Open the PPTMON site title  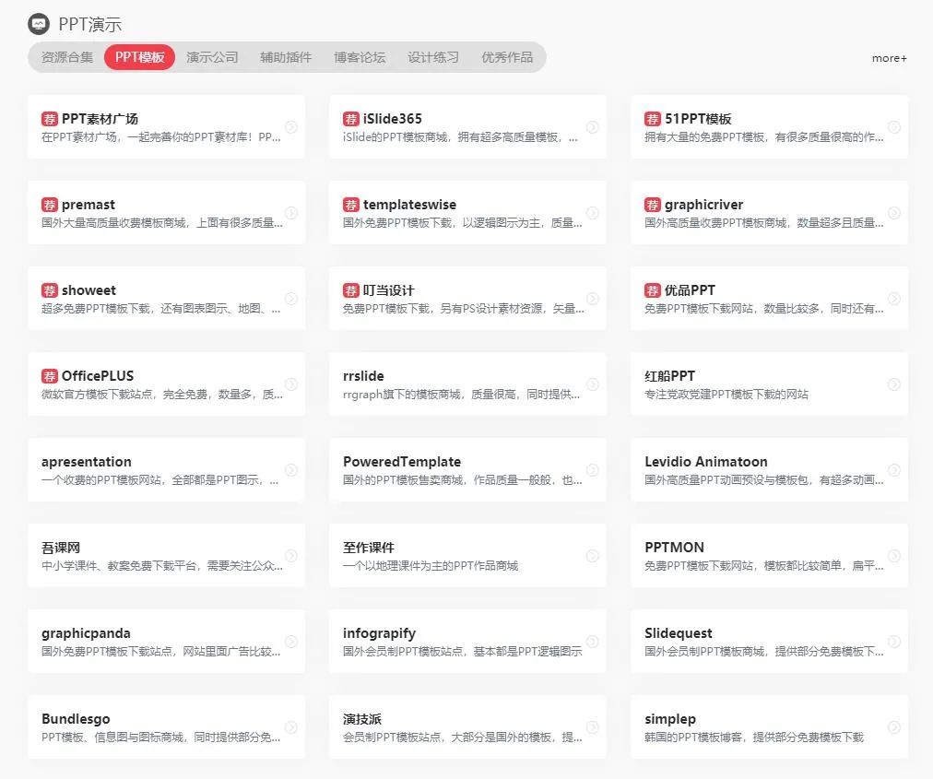[675, 547]
